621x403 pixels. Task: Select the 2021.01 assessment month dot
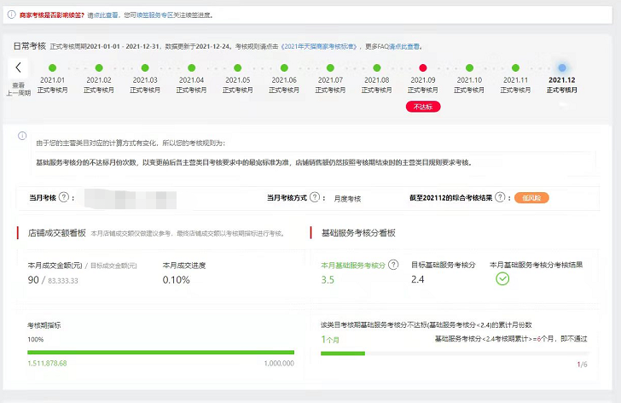52,67
